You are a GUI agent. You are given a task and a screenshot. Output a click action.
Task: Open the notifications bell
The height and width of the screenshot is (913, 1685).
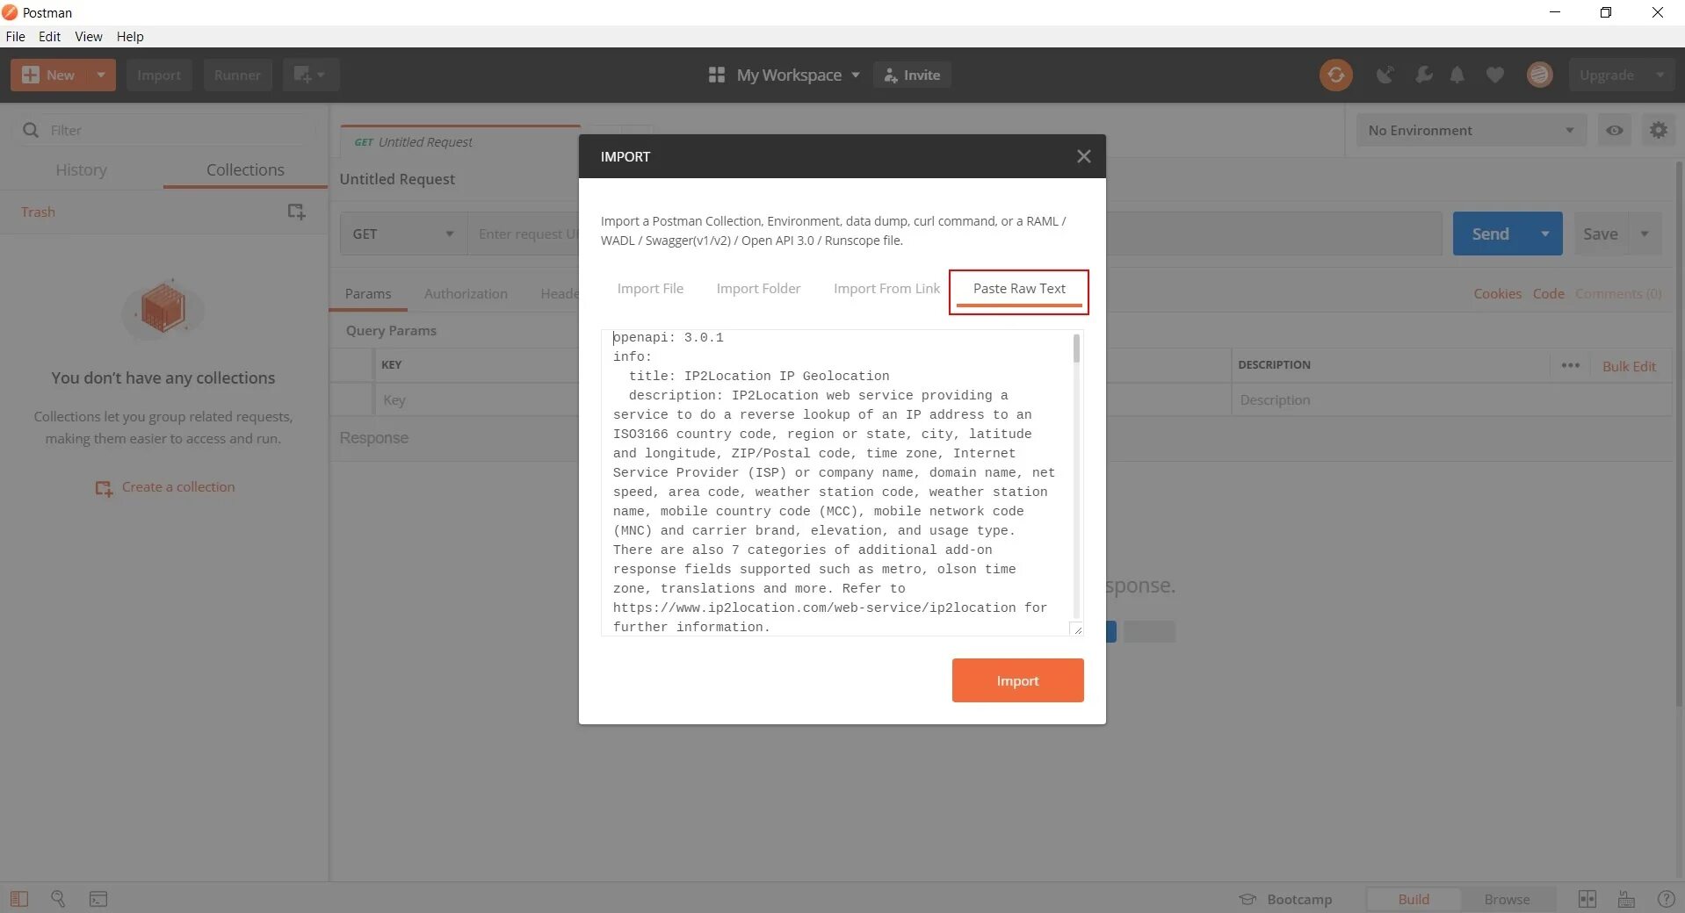(1457, 75)
